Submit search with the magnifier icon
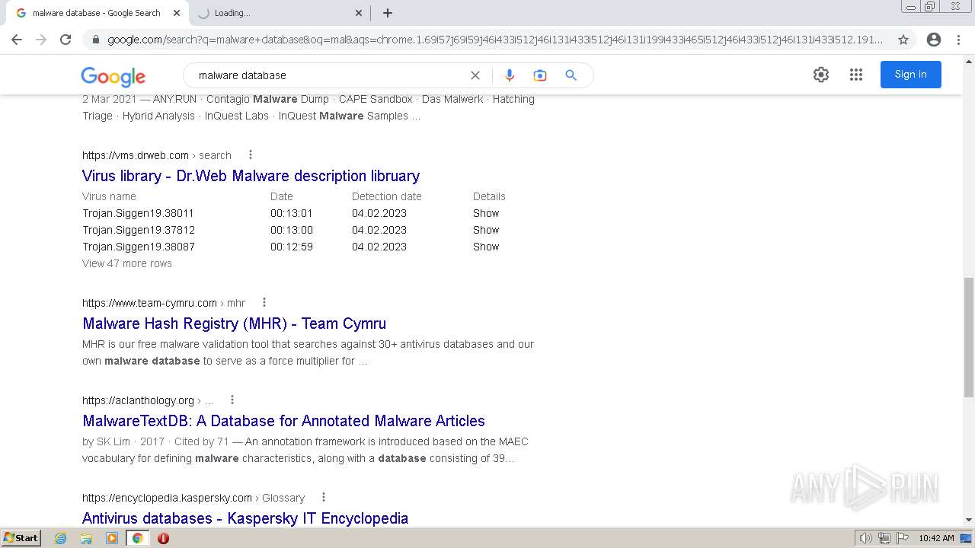The image size is (975, 548). (x=571, y=75)
